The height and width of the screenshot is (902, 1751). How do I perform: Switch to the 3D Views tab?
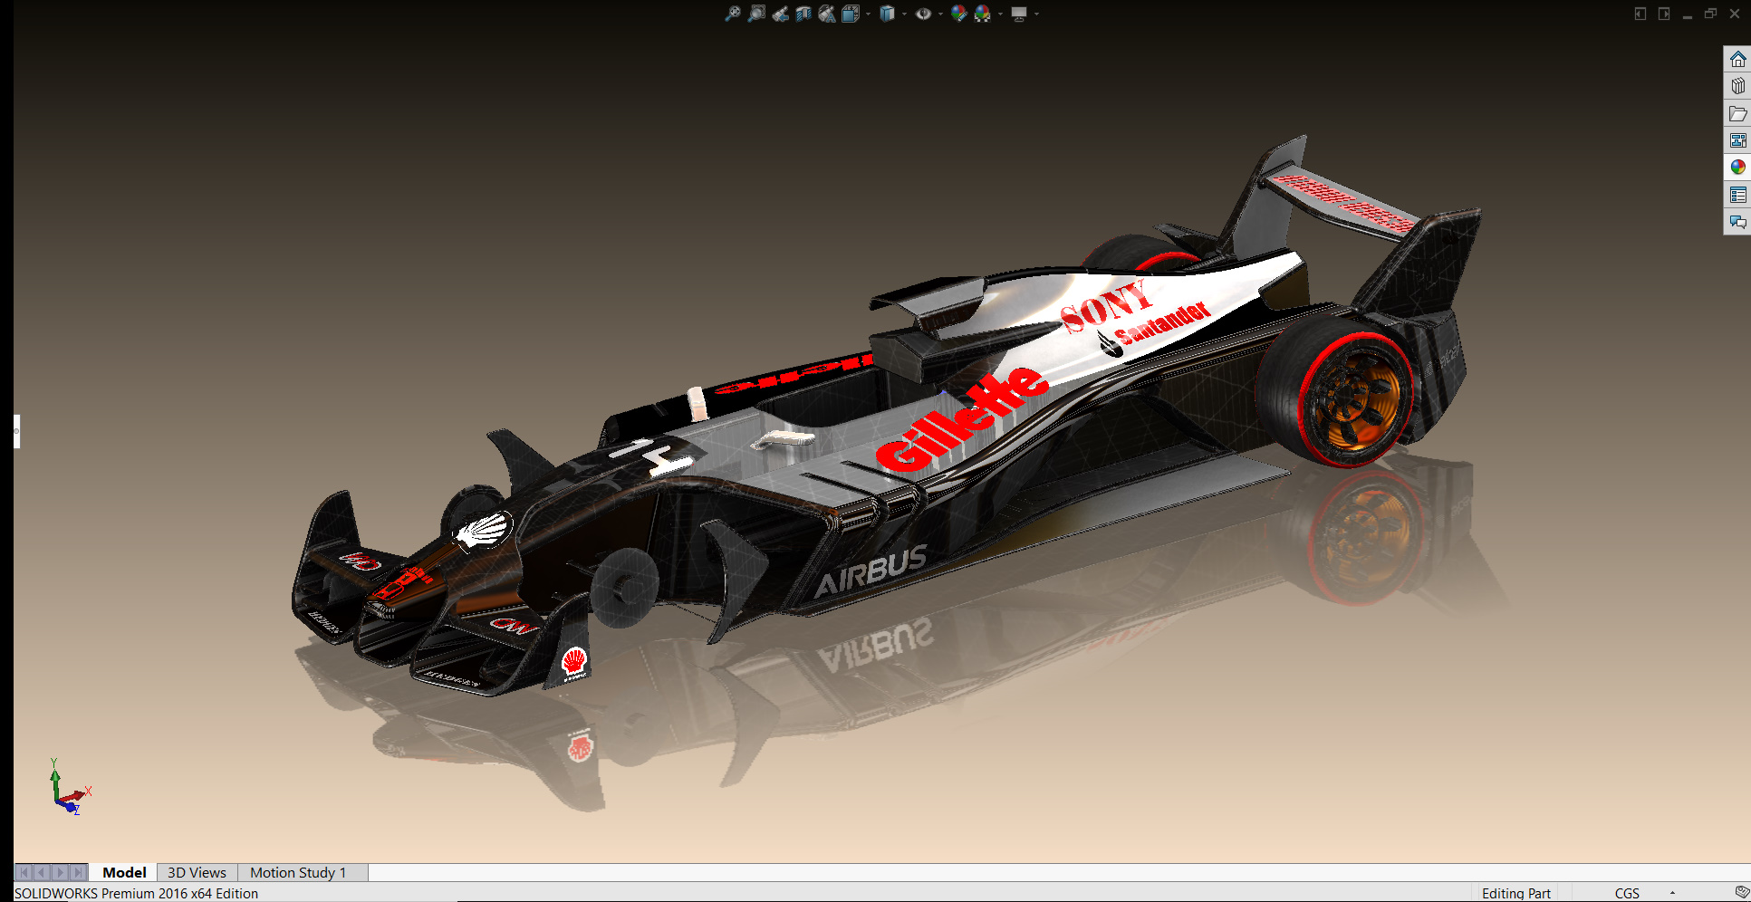[x=197, y=872]
